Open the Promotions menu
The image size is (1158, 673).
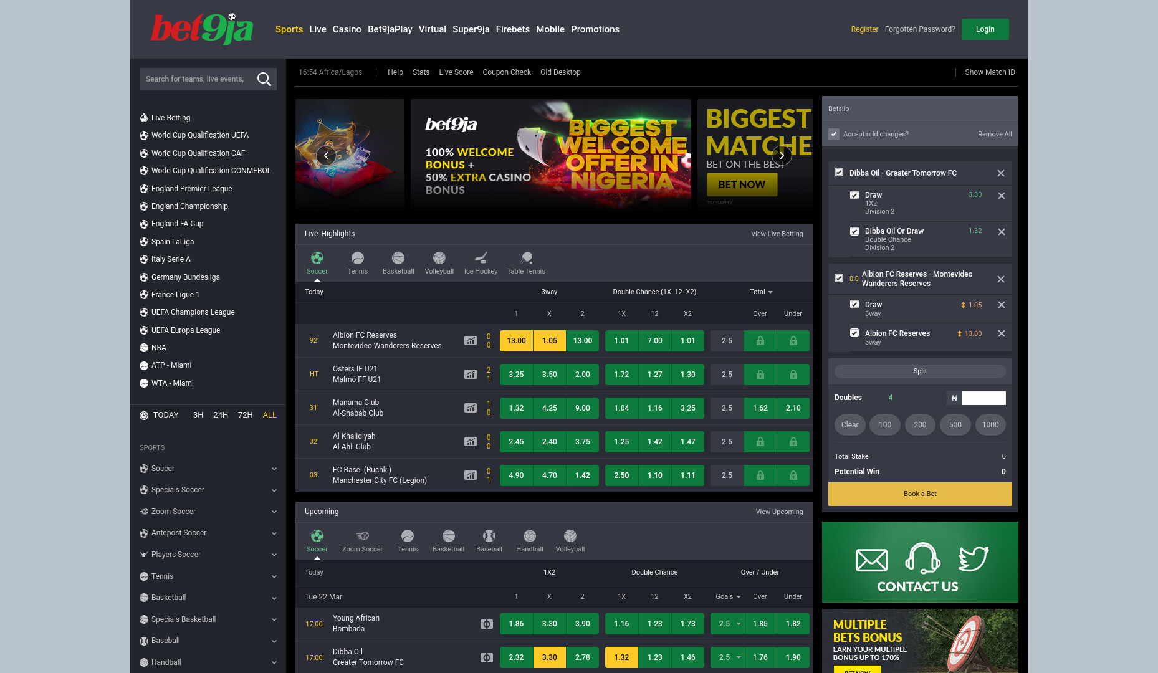[x=595, y=29]
